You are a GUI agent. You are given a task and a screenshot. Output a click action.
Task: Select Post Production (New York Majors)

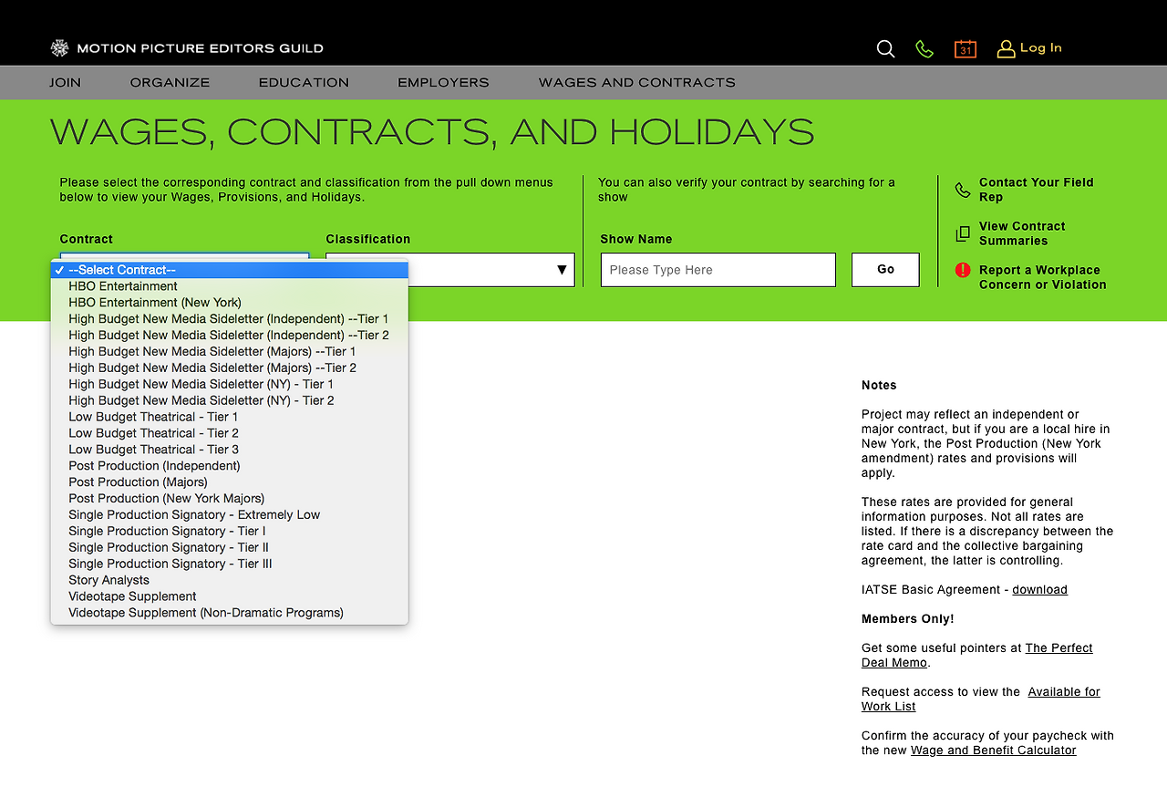(x=230, y=499)
